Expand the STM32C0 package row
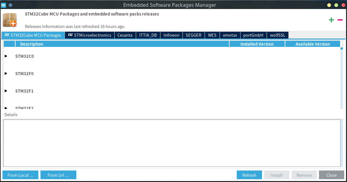Screen dimensions: 347x182 pos(6,56)
